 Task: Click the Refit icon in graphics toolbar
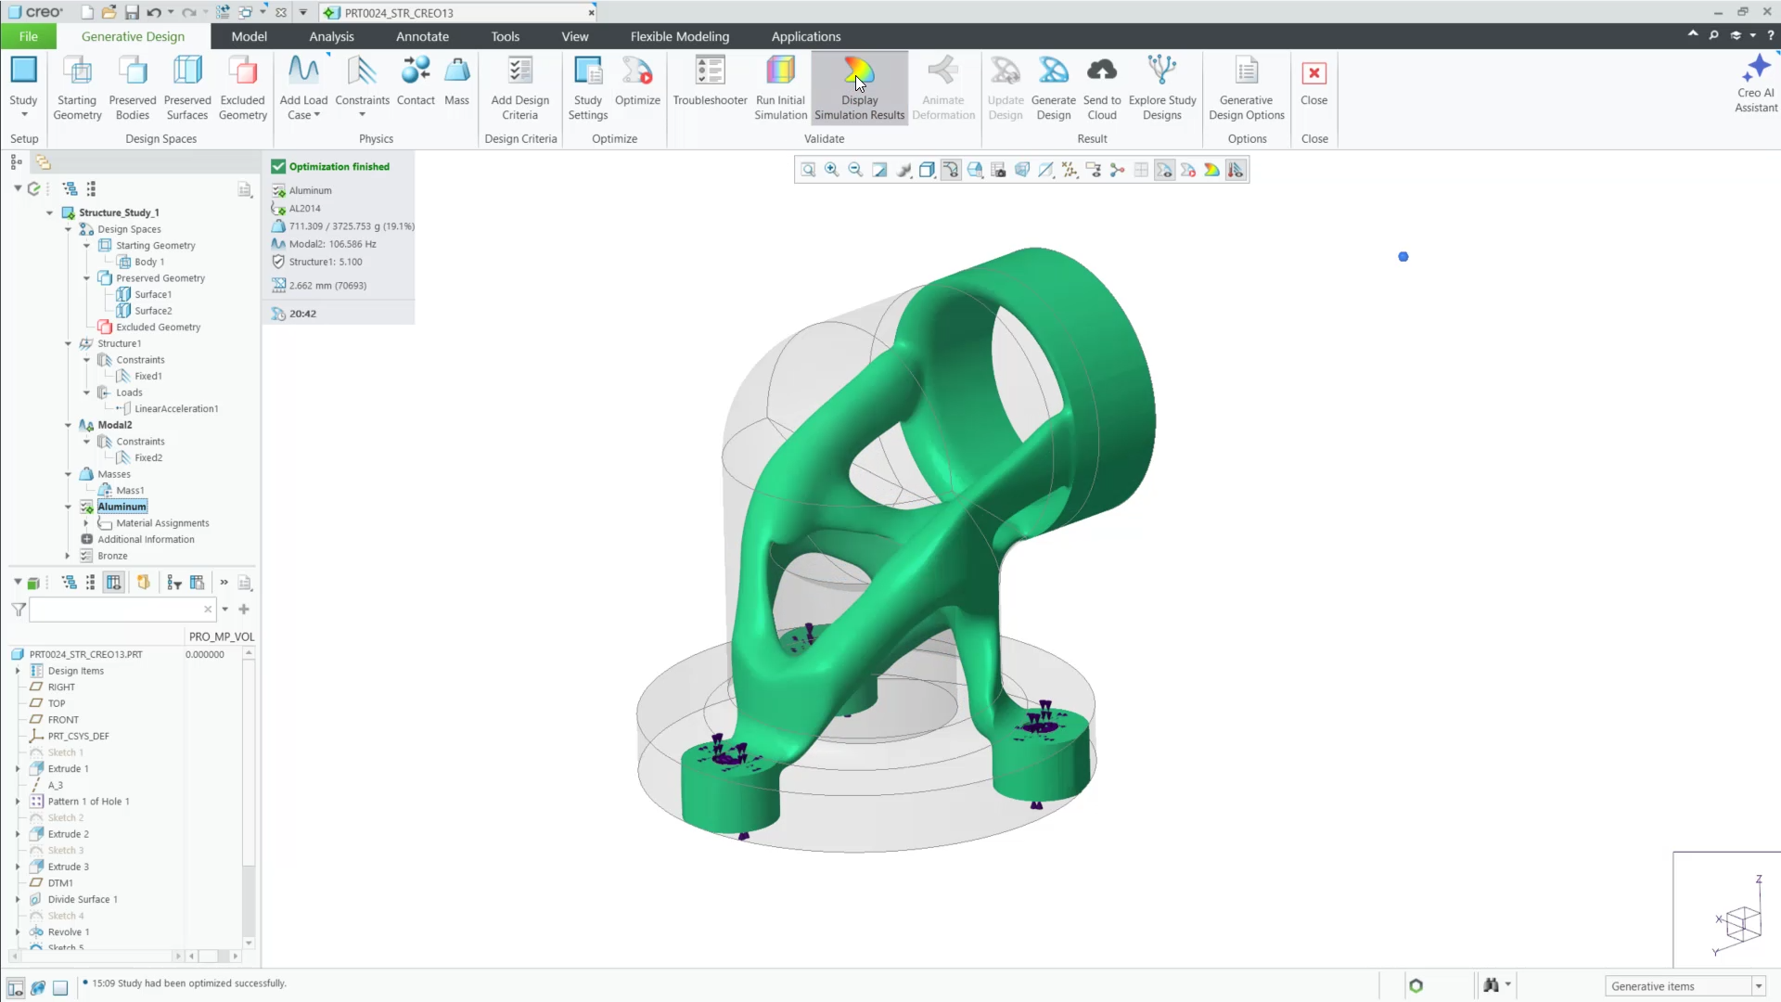point(808,170)
